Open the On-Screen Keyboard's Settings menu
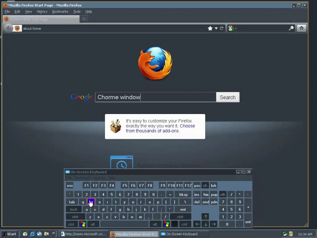 click(x=99, y=178)
